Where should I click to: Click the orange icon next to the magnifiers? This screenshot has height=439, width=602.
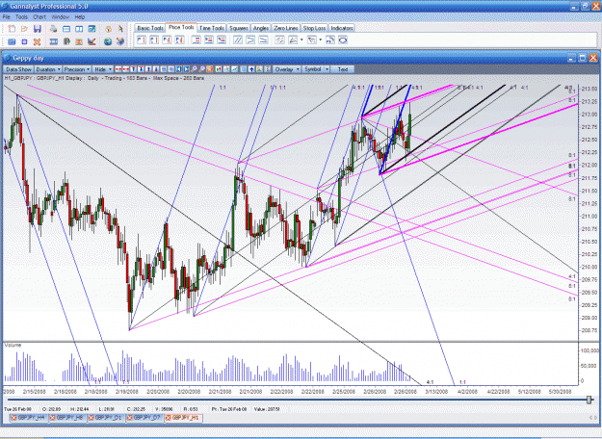click(210, 69)
